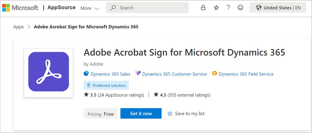This screenshot has height=133, width=312.
Task: Open the help question mark icon
Action: (x=228, y=8)
